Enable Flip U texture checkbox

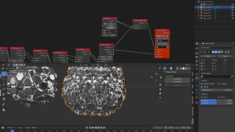click(202, 97)
